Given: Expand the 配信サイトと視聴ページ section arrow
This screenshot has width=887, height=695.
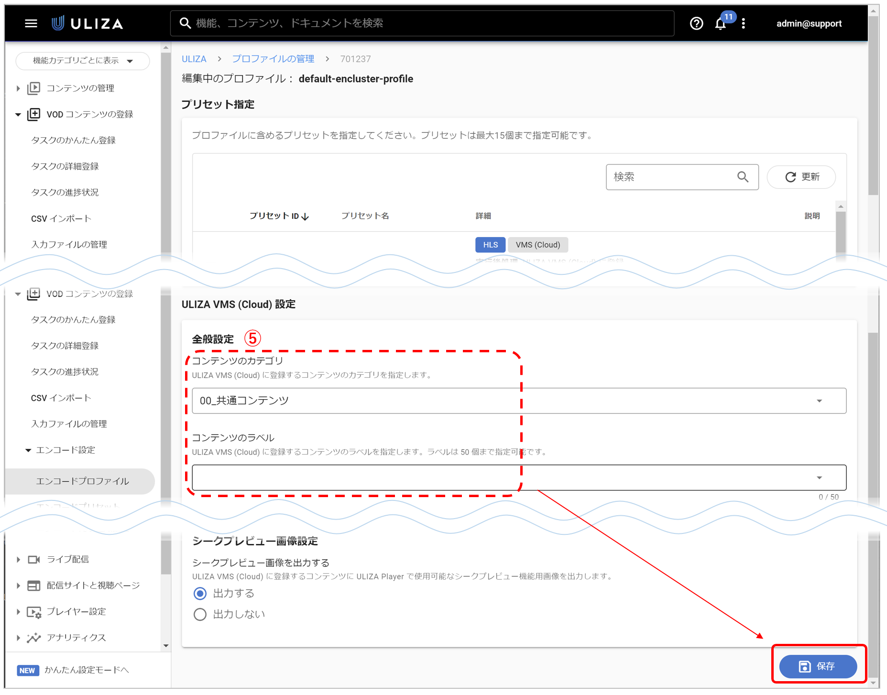Looking at the screenshot, I should [x=18, y=586].
